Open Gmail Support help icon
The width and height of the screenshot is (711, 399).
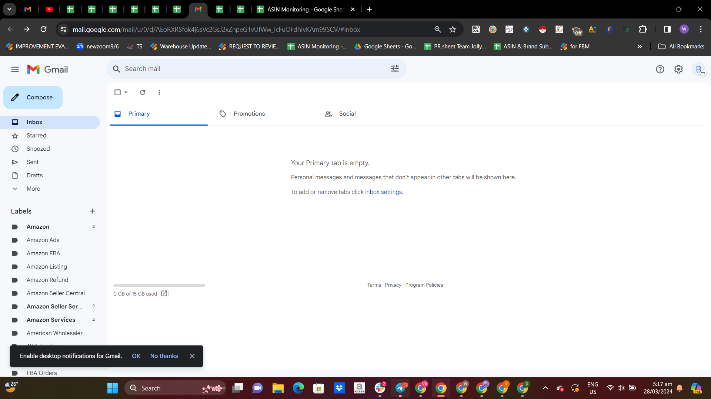point(660,69)
